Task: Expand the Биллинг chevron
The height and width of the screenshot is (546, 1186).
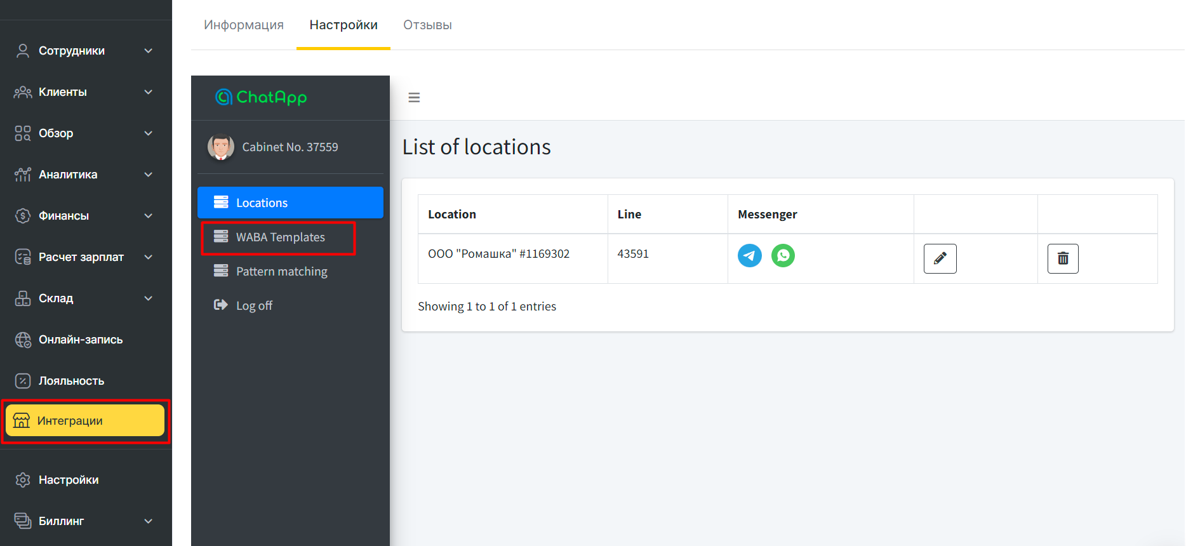Action: [x=148, y=521]
